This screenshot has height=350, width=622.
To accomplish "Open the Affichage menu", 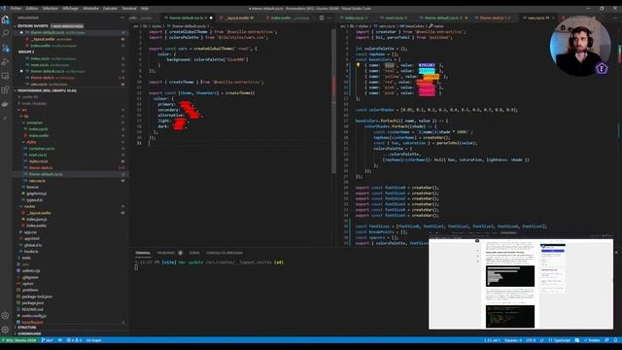I will point(70,8).
